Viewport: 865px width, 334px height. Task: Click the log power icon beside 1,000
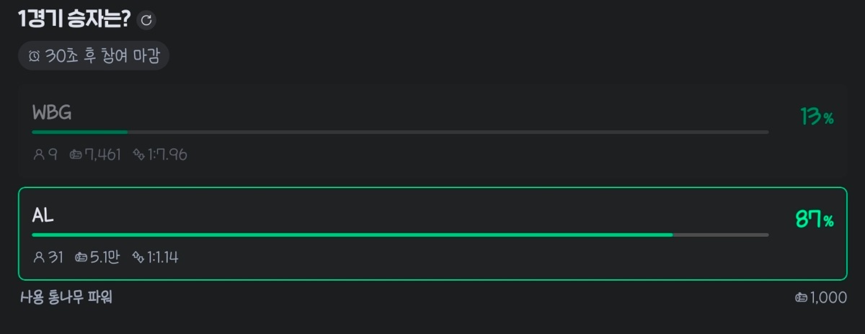tap(800, 298)
